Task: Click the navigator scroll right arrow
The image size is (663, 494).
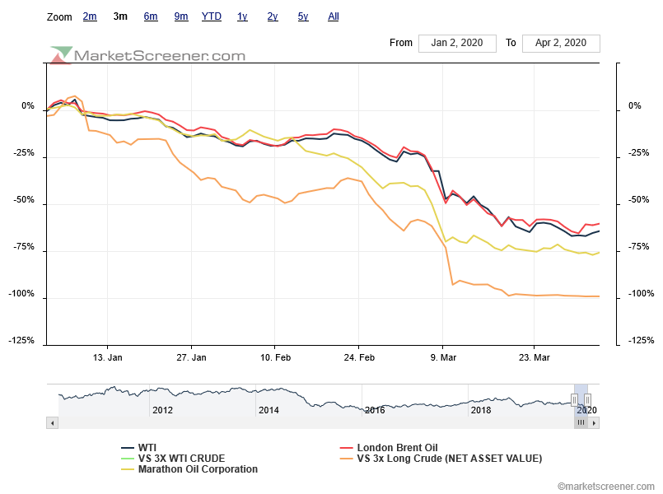Action: click(594, 423)
